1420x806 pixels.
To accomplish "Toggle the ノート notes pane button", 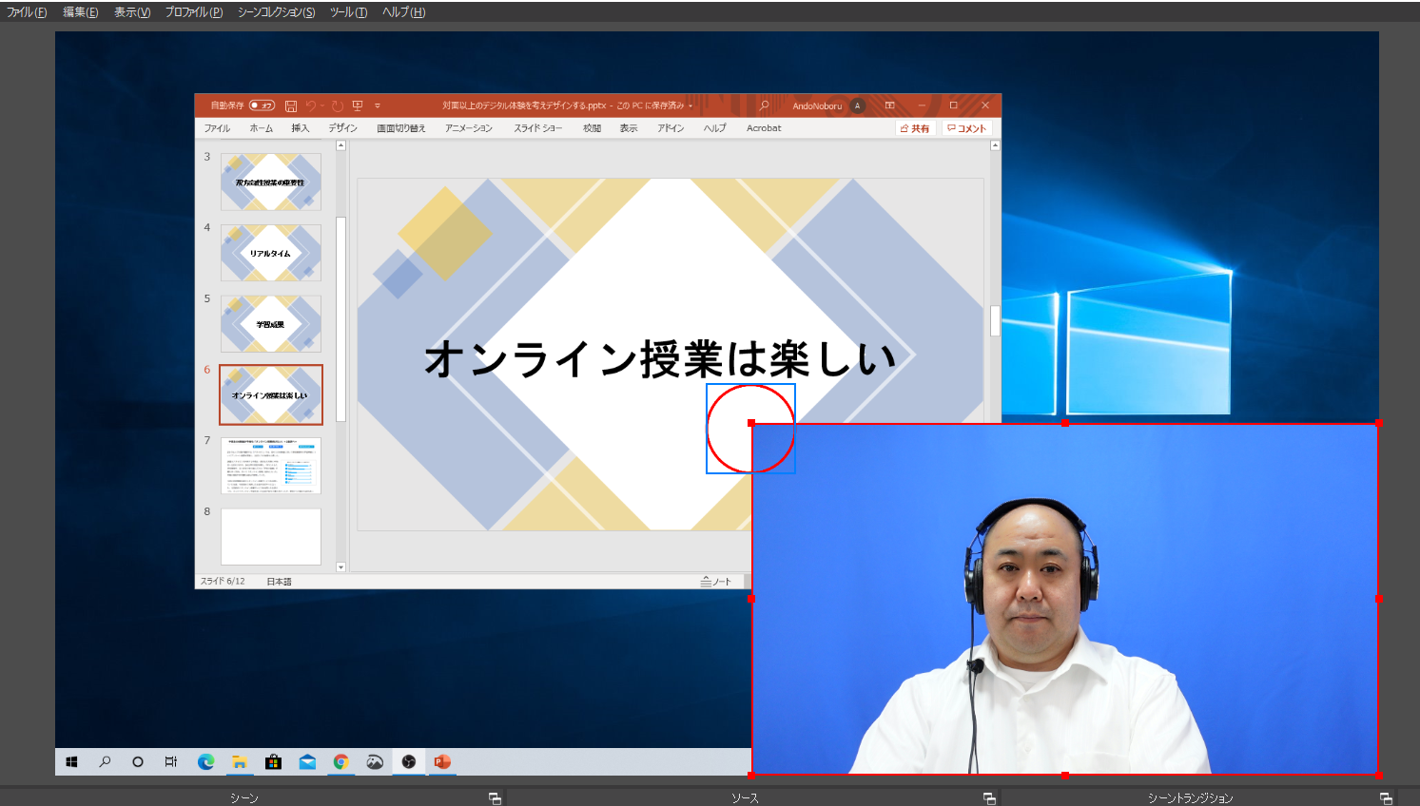I will click(716, 582).
